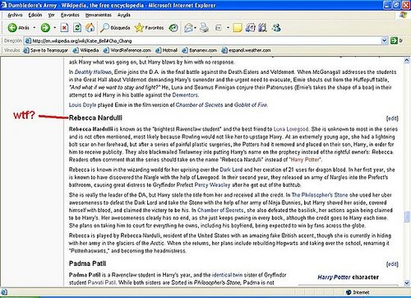Click the Padma Patil section heading
Image resolution: width=411 pixels, height=298 pixels.
[87, 264]
